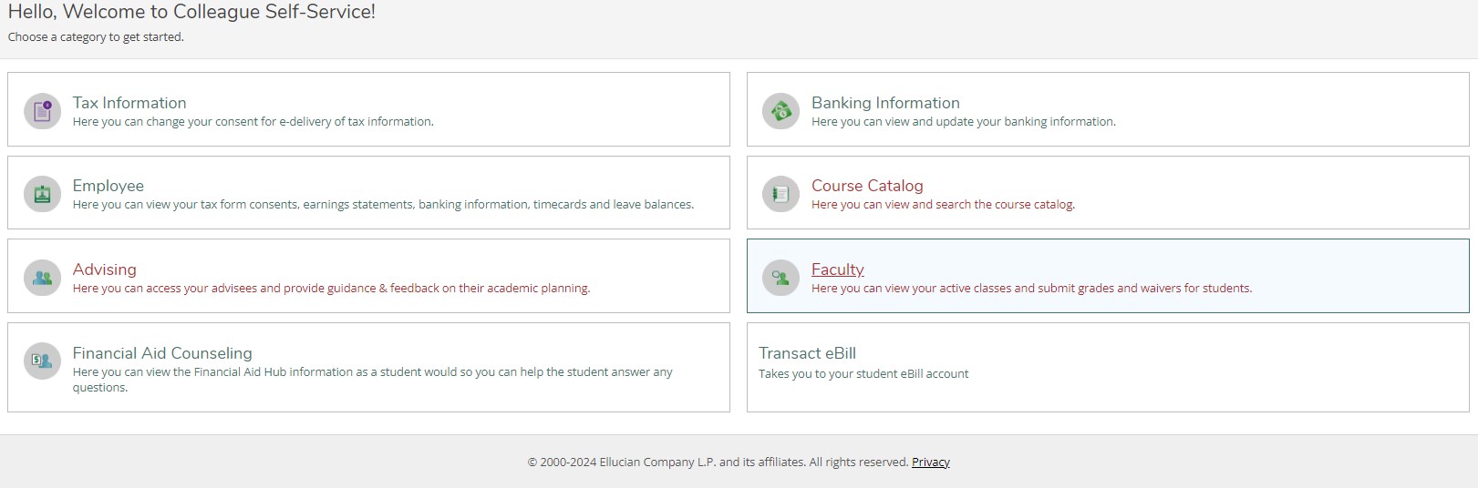The image size is (1478, 488).
Task: Click 'Takes you to your student eBill account' text
Action: [x=863, y=374]
